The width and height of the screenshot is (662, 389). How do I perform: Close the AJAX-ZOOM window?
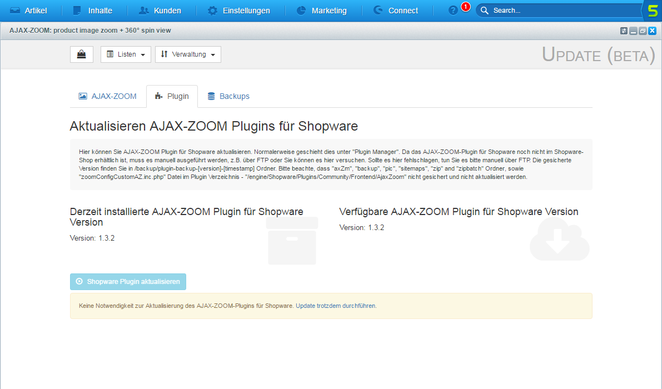click(x=653, y=31)
